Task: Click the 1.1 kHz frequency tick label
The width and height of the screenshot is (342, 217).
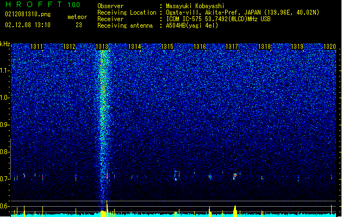Action: [5, 71]
